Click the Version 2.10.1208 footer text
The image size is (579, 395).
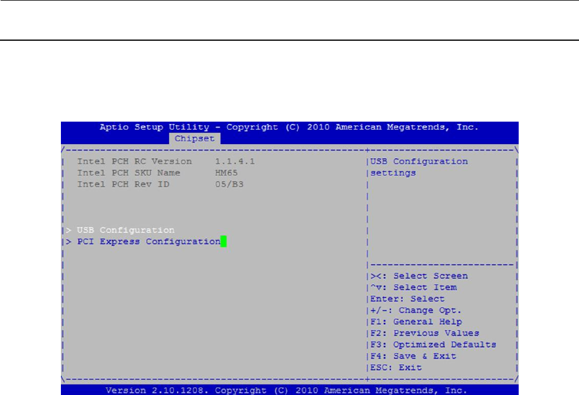286,390
